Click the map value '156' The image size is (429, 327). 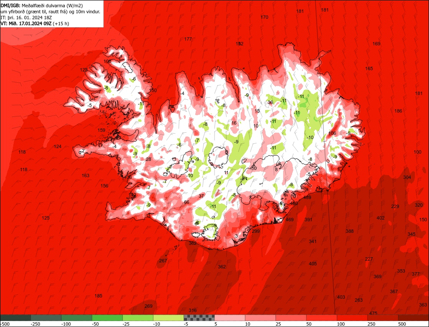[x=104, y=186]
